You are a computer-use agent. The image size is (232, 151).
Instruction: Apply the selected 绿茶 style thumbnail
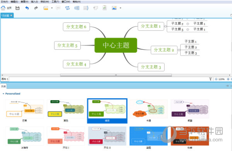coord(107,111)
